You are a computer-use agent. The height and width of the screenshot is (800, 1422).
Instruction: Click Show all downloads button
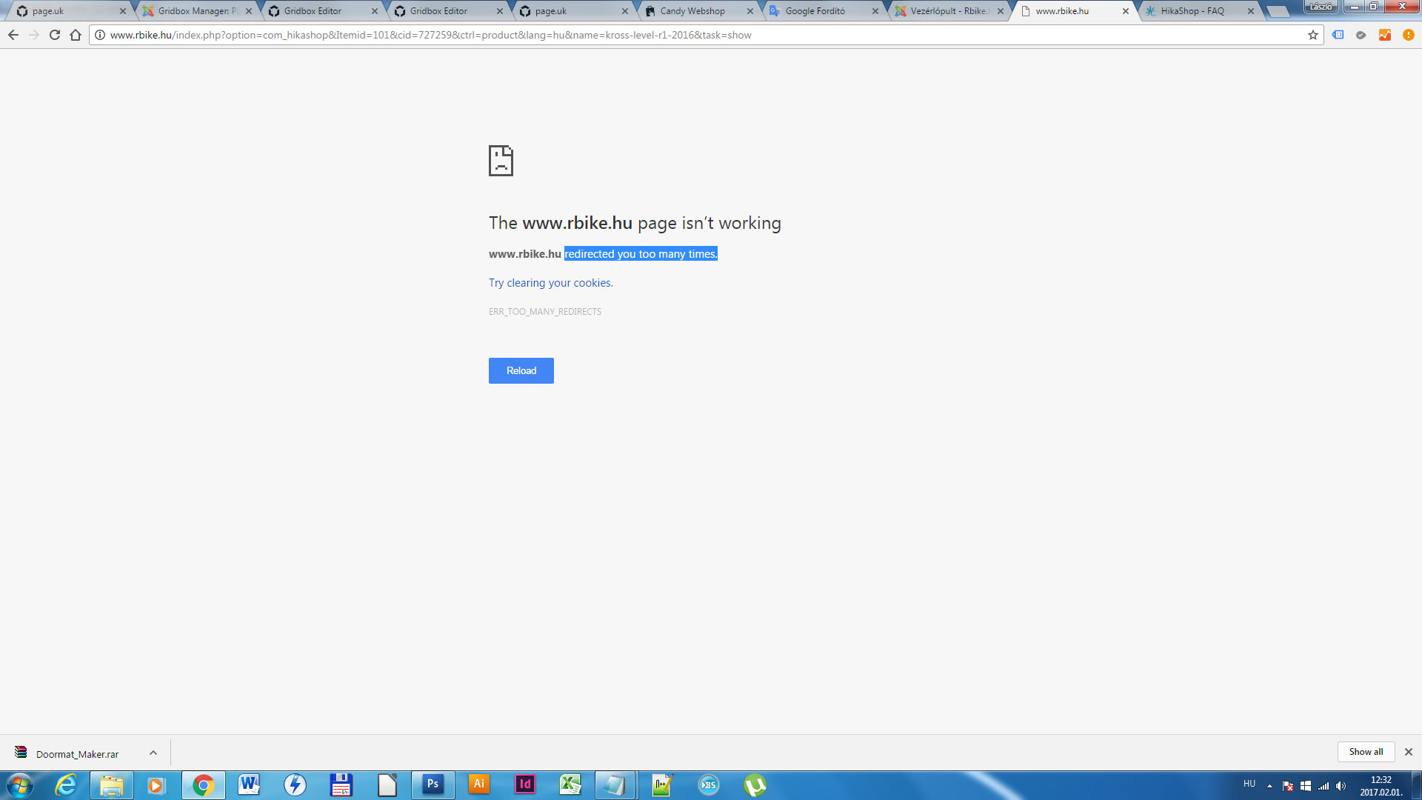coord(1366,752)
